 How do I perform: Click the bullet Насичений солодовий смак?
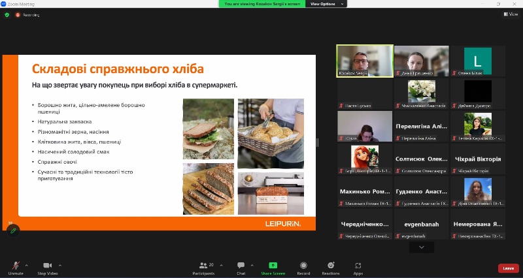(x=73, y=152)
